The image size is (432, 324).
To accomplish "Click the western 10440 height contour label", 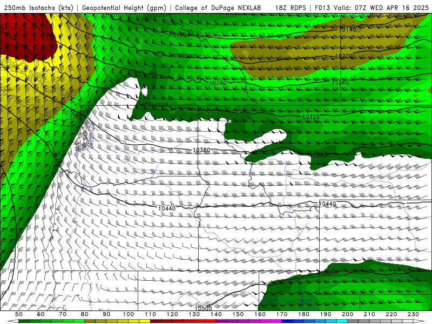I will tap(167, 208).
